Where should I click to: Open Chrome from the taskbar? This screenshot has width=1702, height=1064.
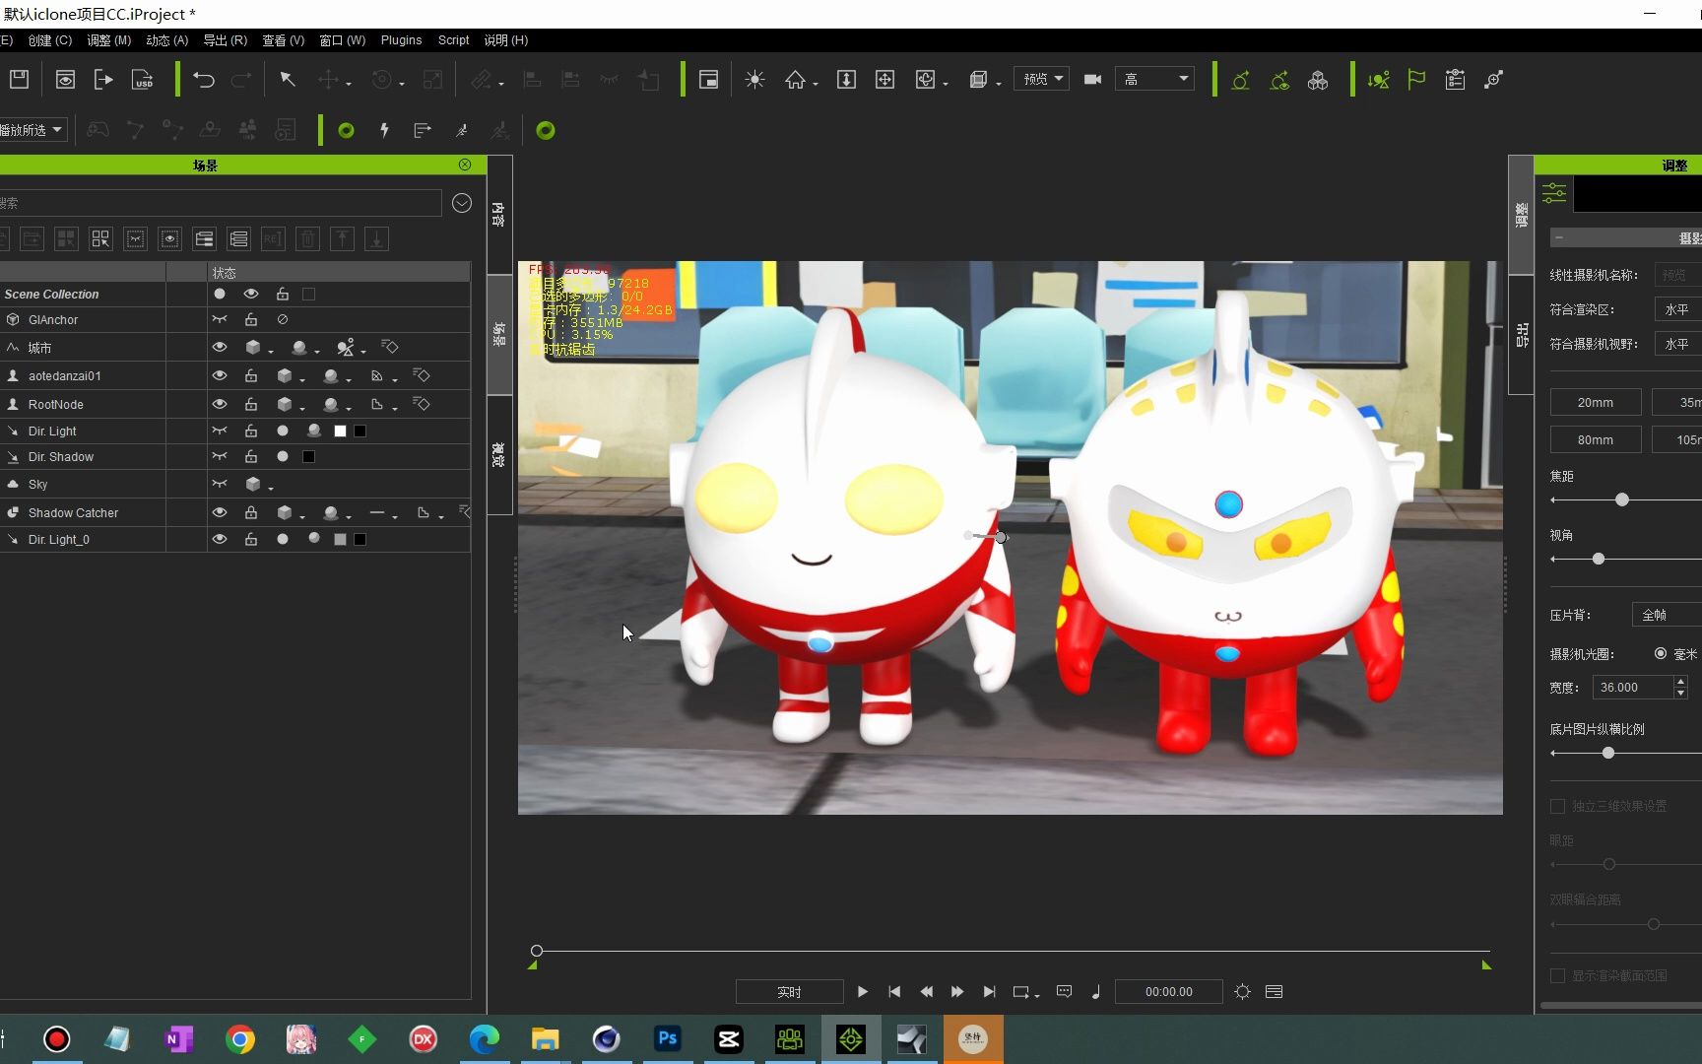(239, 1039)
